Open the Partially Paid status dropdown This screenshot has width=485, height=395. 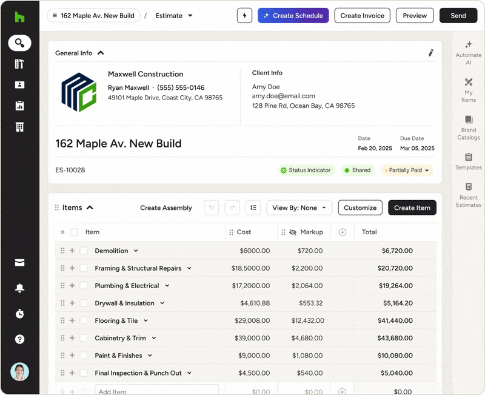click(407, 170)
